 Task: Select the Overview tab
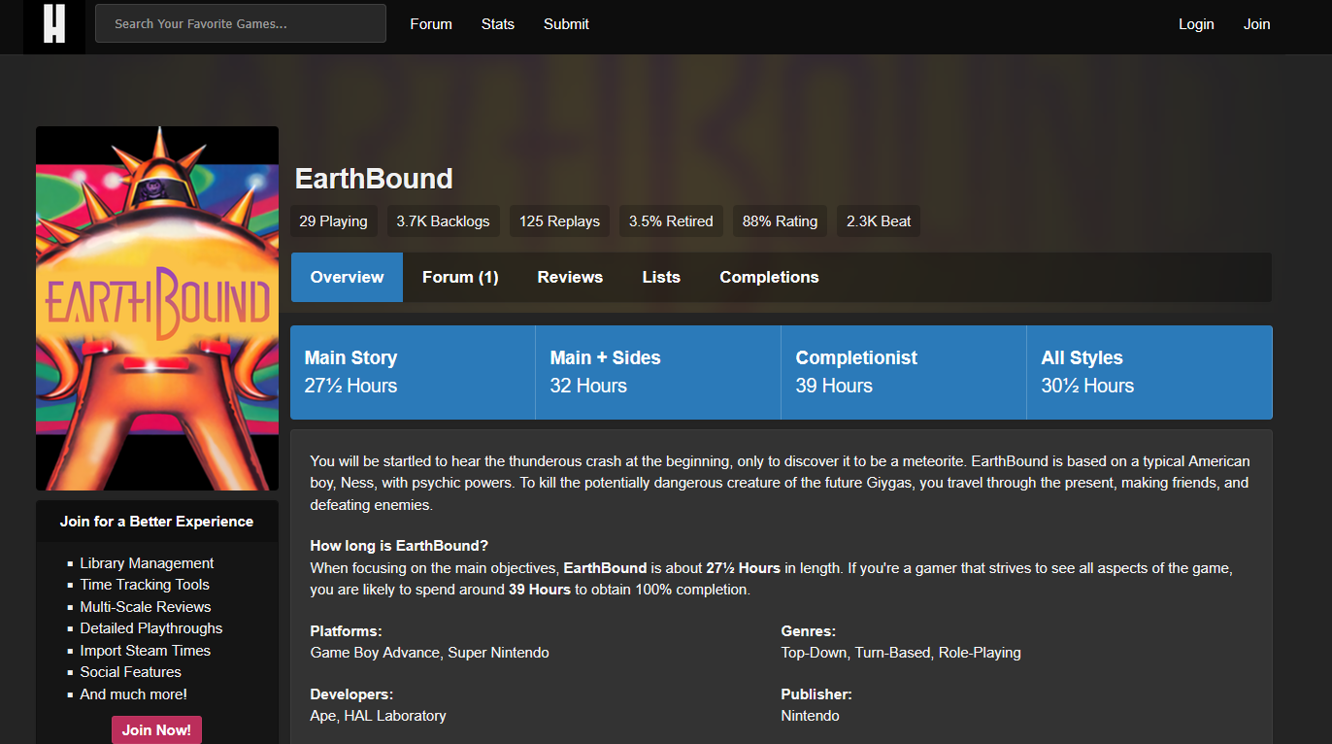(x=347, y=277)
